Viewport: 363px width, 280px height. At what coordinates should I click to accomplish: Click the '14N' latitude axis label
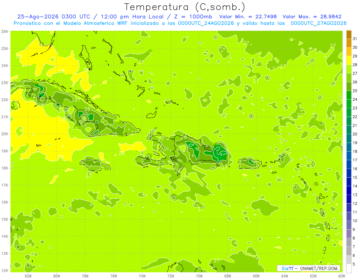click(x=5, y=236)
